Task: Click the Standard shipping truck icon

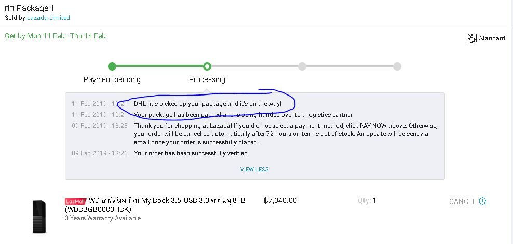Action: click(471, 38)
